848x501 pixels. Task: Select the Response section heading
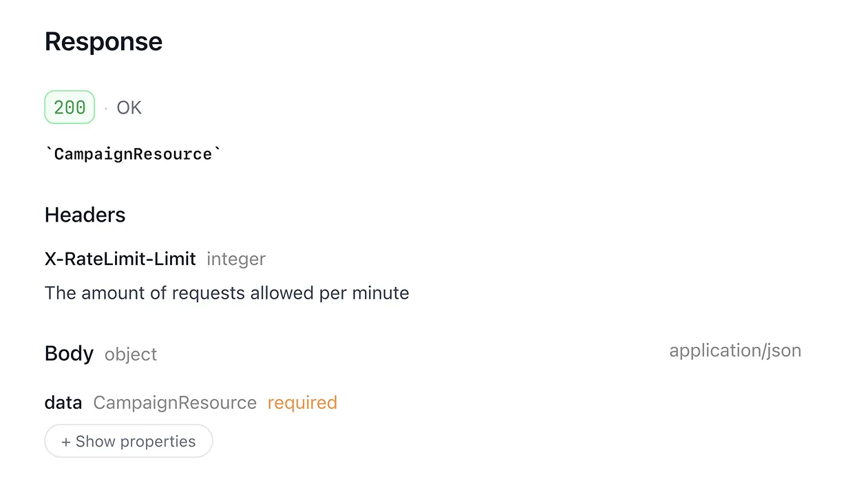pyautogui.click(x=104, y=42)
